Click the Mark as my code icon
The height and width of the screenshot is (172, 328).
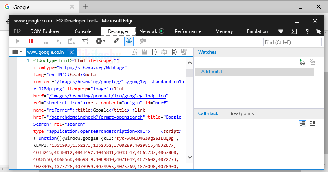click(174, 52)
